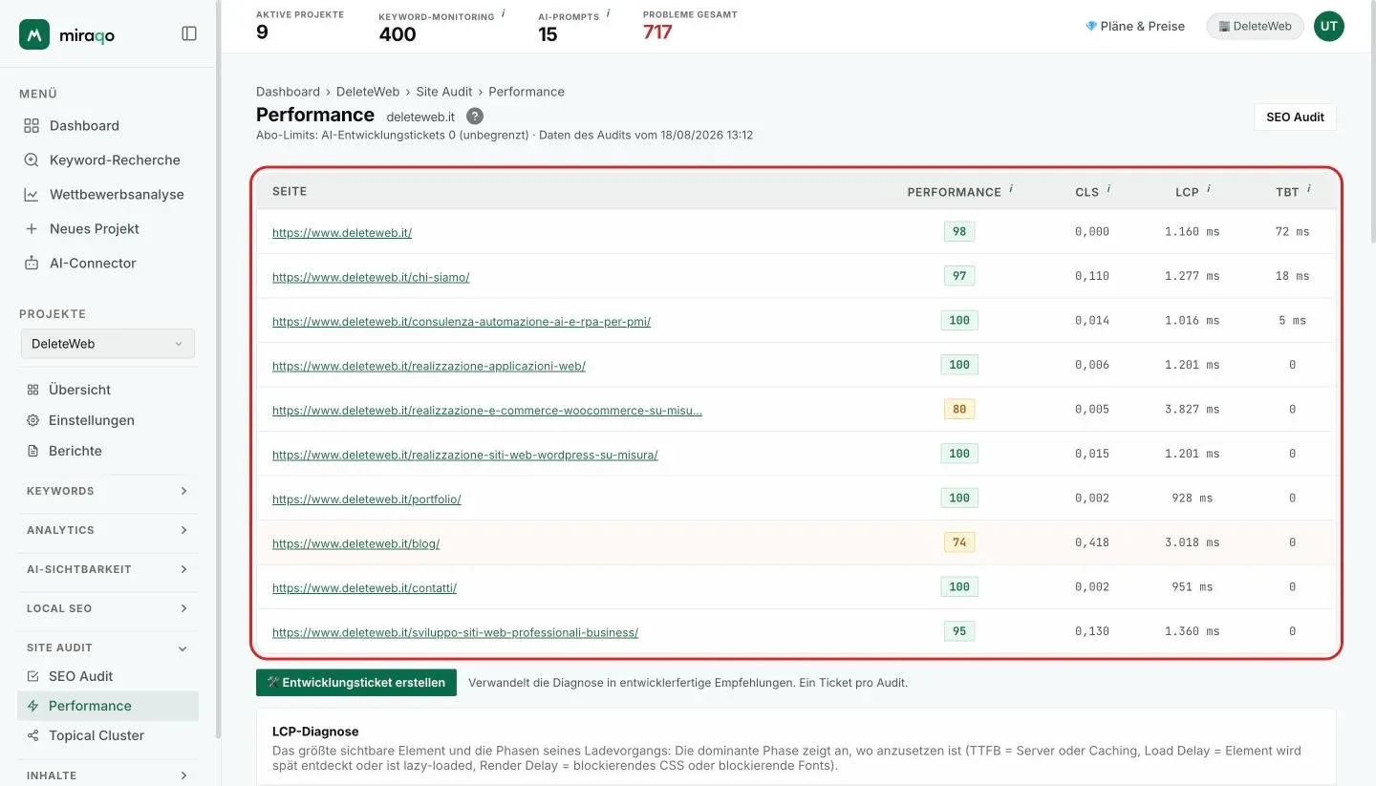Click the info icon beside Keyword-Monitoring
Viewport: 1376px width, 786px height.
[504, 14]
